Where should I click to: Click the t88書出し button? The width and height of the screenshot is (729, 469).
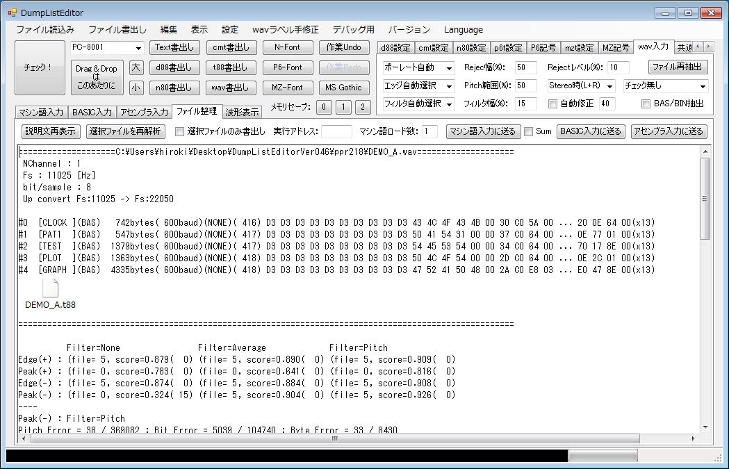(231, 67)
